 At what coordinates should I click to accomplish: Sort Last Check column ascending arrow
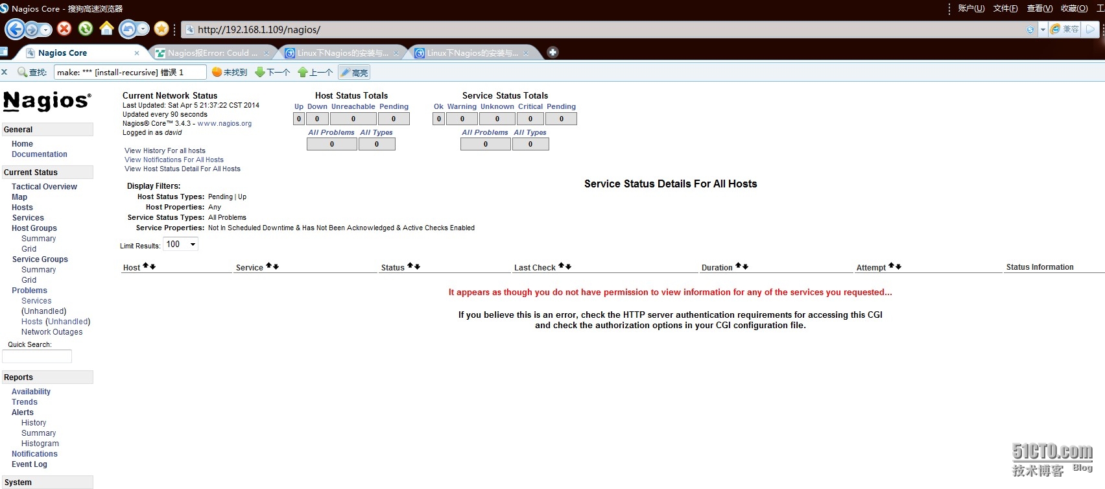coord(561,266)
